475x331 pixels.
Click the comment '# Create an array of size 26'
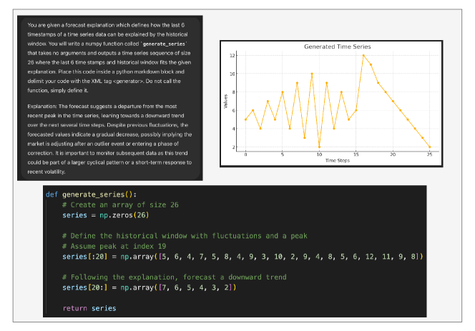pos(120,205)
